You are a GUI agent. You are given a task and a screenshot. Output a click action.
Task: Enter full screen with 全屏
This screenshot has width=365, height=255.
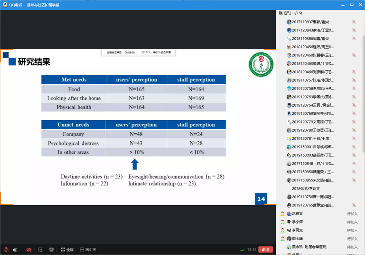point(67,250)
